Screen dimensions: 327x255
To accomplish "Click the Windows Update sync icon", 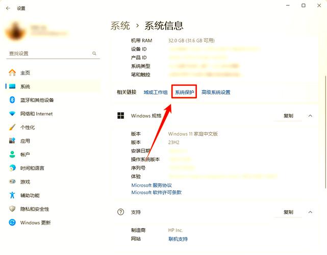I will coord(12,222).
